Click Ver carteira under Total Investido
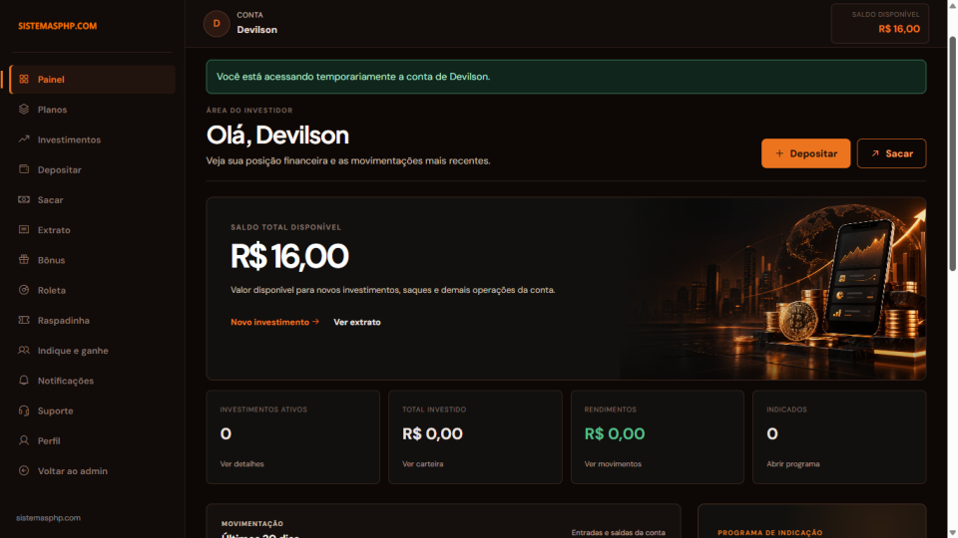The height and width of the screenshot is (538, 958). tap(423, 464)
